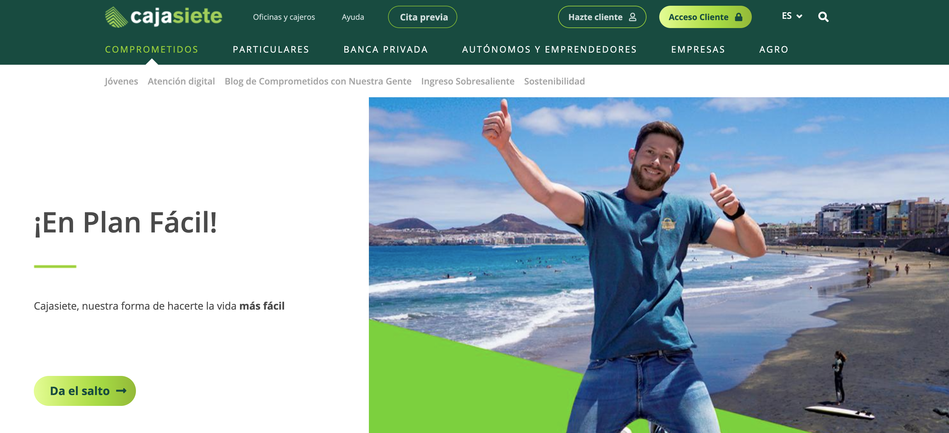
Task: Click the arrow in Da el salto
Action: coord(121,391)
